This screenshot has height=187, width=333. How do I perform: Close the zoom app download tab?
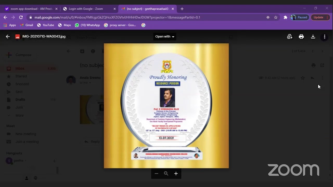[56, 9]
